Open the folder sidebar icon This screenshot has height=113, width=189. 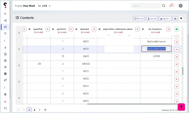click(5, 108)
